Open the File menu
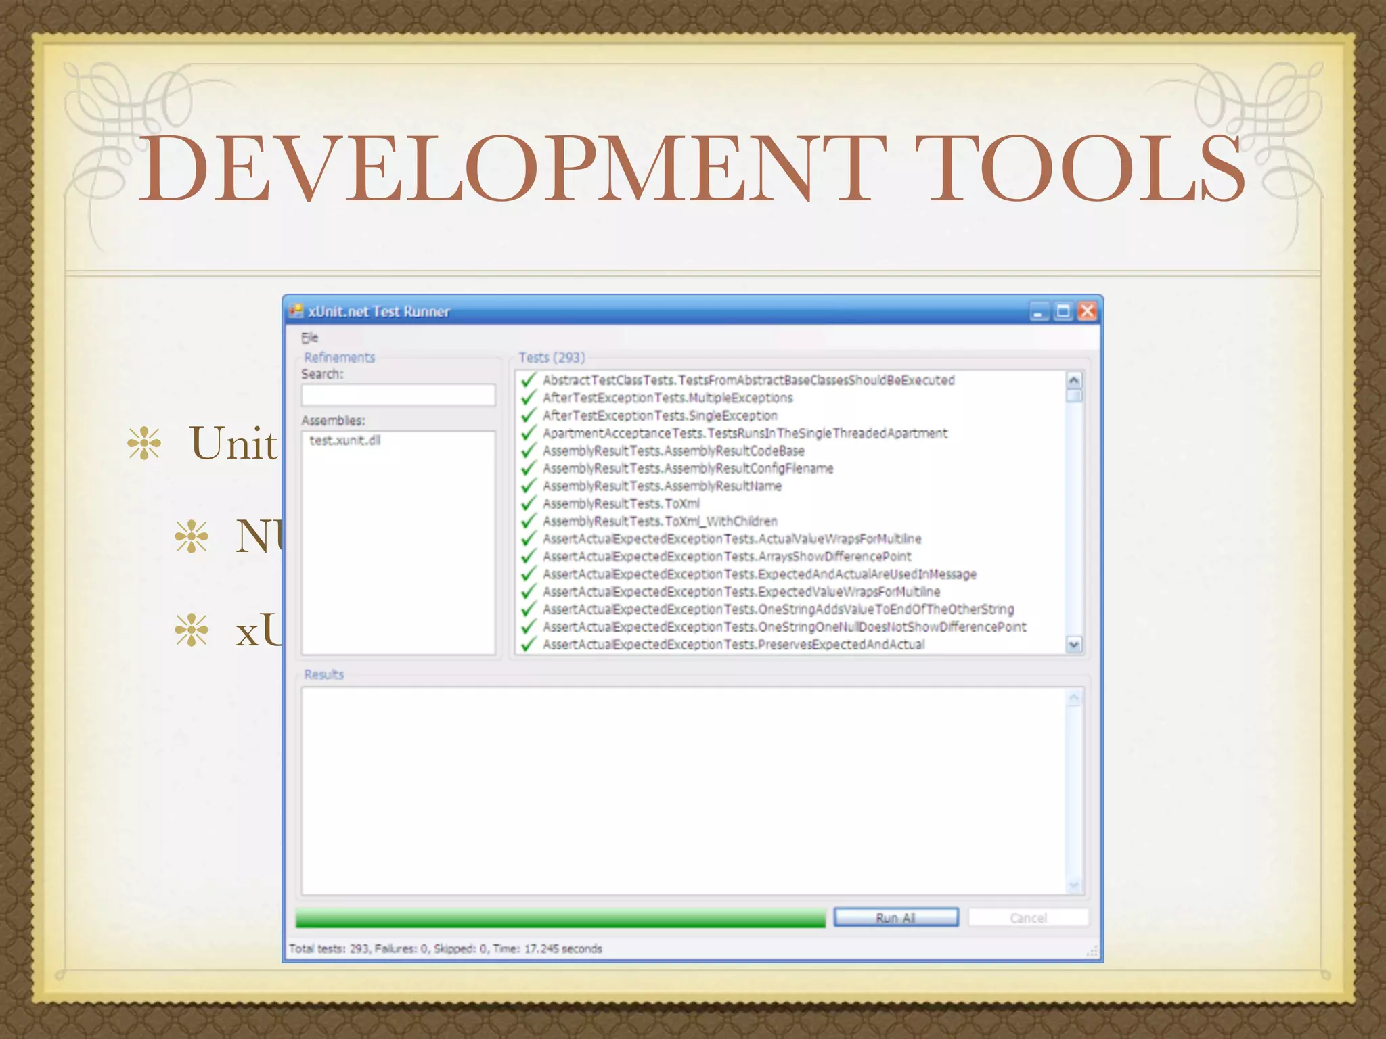 pos(309,337)
